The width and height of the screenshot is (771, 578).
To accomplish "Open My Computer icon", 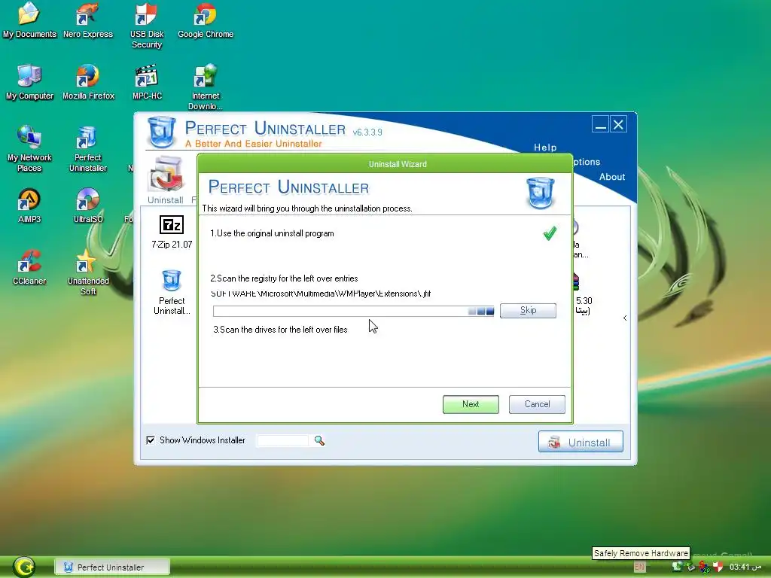I will pyautogui.click(x=29, y=82).
